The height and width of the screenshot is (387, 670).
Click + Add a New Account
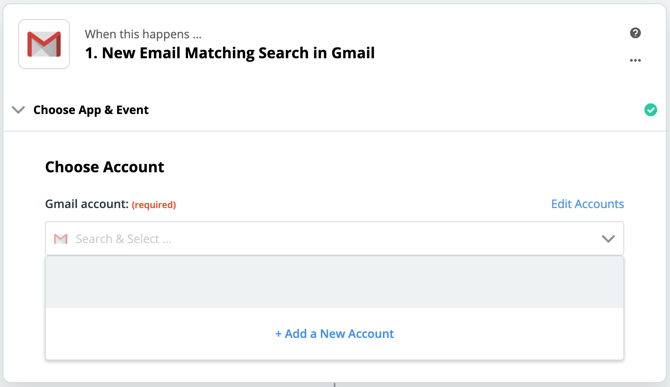click(x=334, y=334)
